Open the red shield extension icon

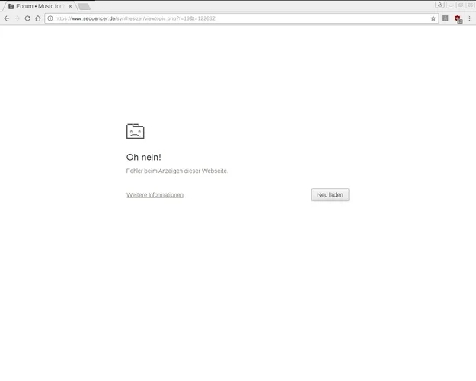458,19
